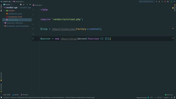176x99 pixels.
Task: Open the Add Configuration dropdown
Action: point(146,2)
